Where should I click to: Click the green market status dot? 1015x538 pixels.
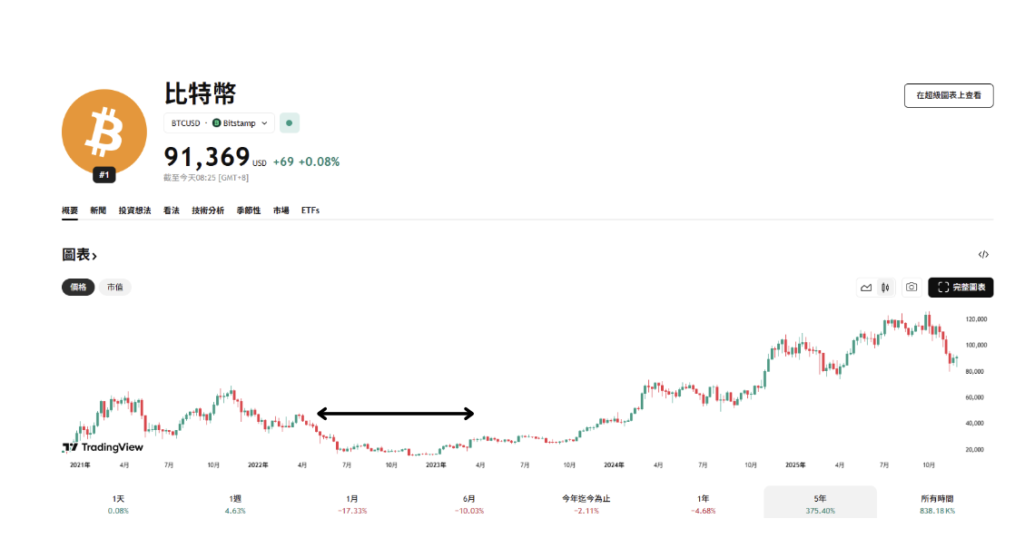[289, 122]
